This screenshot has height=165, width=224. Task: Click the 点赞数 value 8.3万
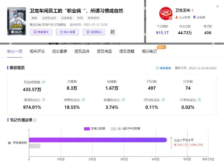pyautogui.click(x=72, y=88)
